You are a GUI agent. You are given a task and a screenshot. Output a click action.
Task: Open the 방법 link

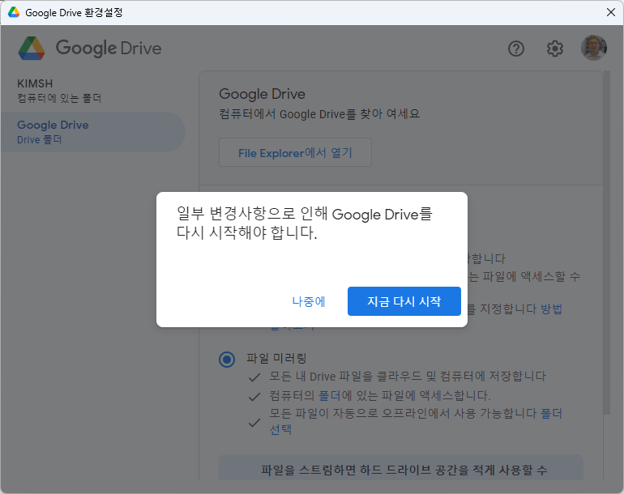pyautogui.click(x=551, y=309)
